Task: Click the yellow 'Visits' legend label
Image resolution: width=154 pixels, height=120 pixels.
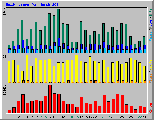Action: 151,65
